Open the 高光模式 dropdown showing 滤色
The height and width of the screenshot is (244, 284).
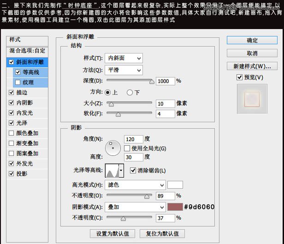135,185
